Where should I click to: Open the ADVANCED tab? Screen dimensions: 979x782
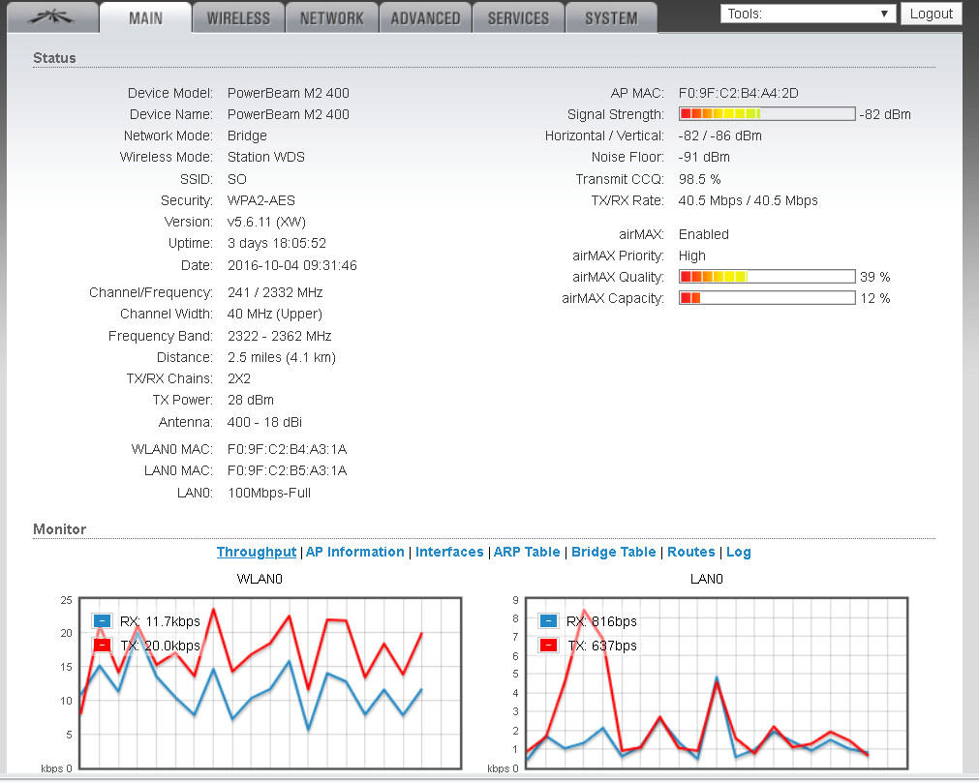click(x=425, y=17)
